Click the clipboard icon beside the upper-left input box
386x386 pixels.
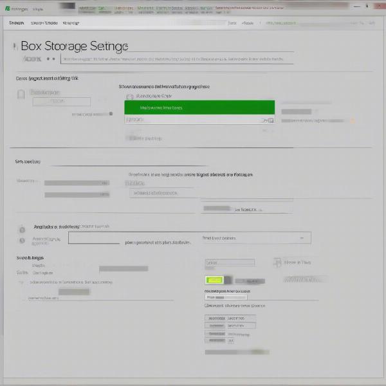click(x=21, y=94)
